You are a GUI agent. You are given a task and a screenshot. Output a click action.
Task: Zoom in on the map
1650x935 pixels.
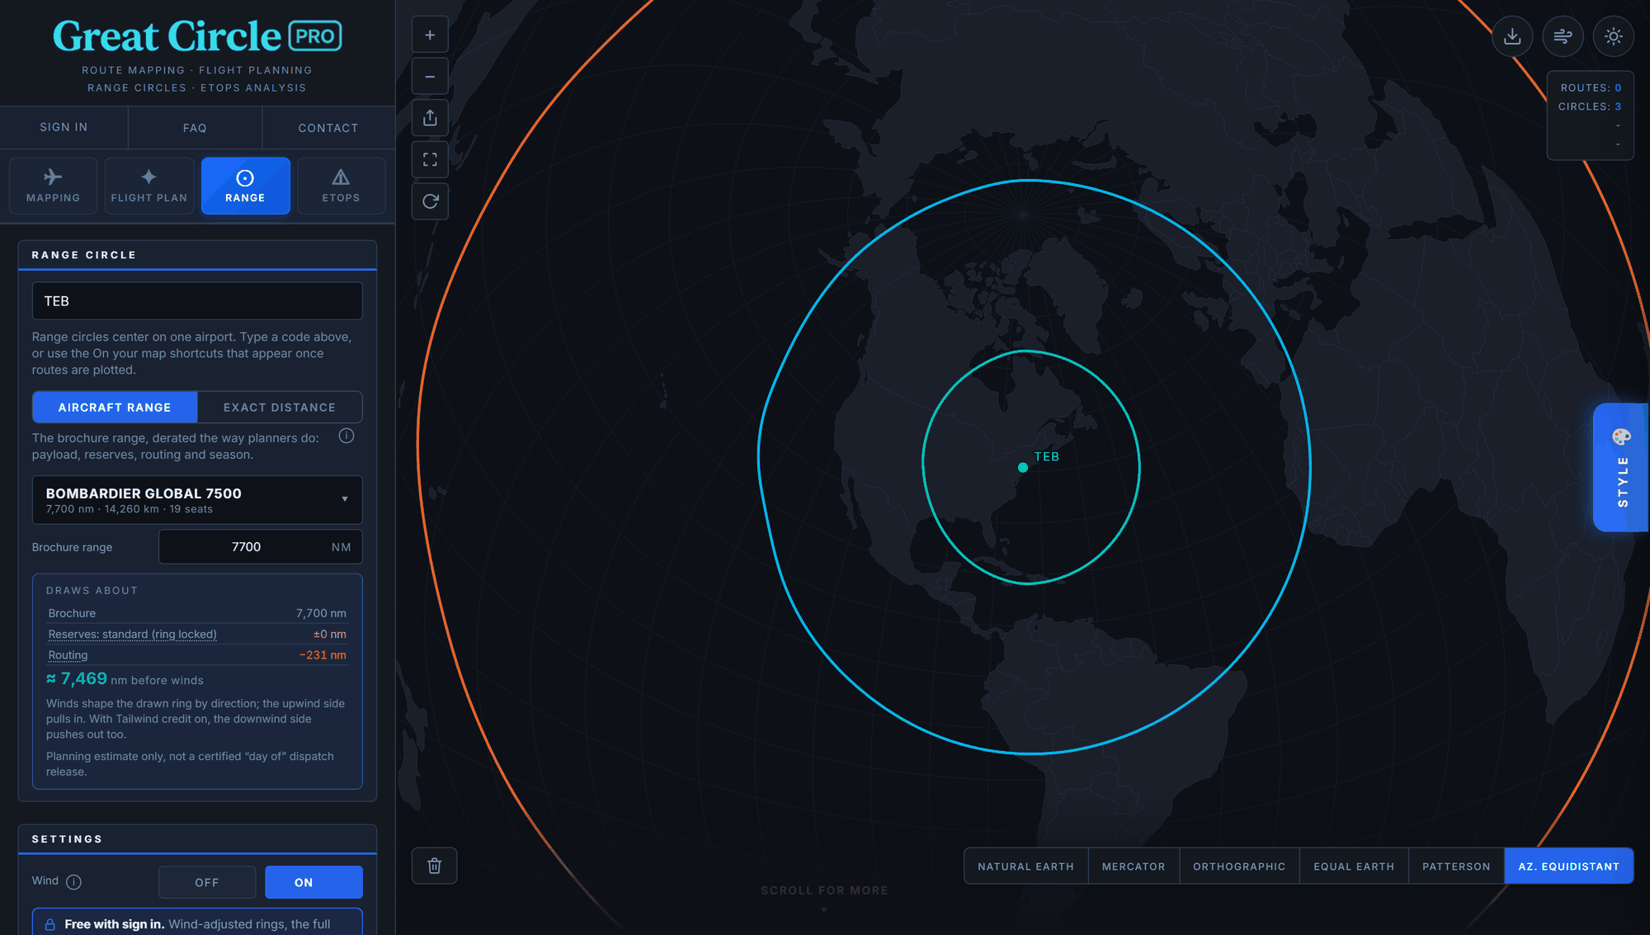point(430,35)
